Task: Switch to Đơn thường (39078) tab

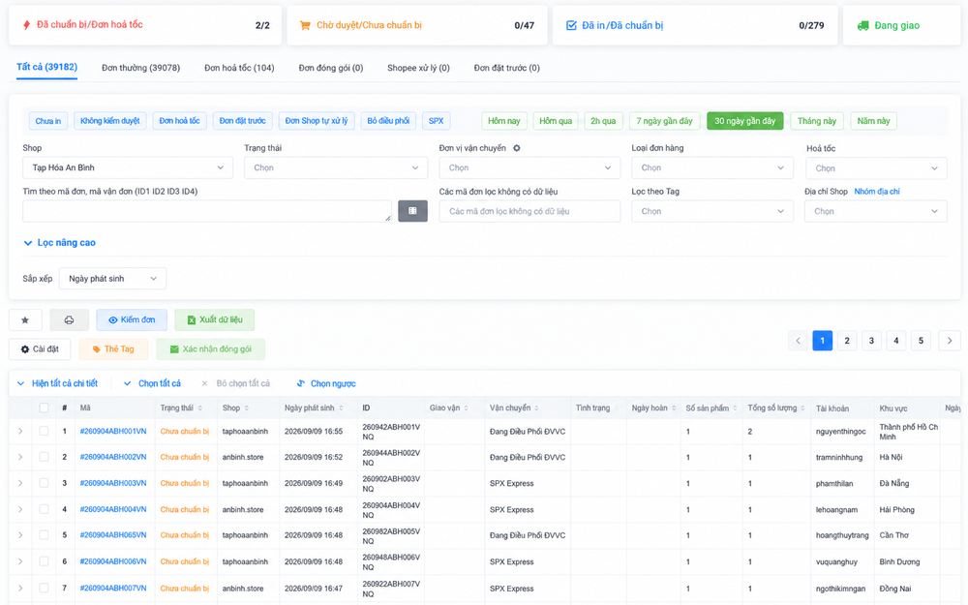Action: [140, 68]
